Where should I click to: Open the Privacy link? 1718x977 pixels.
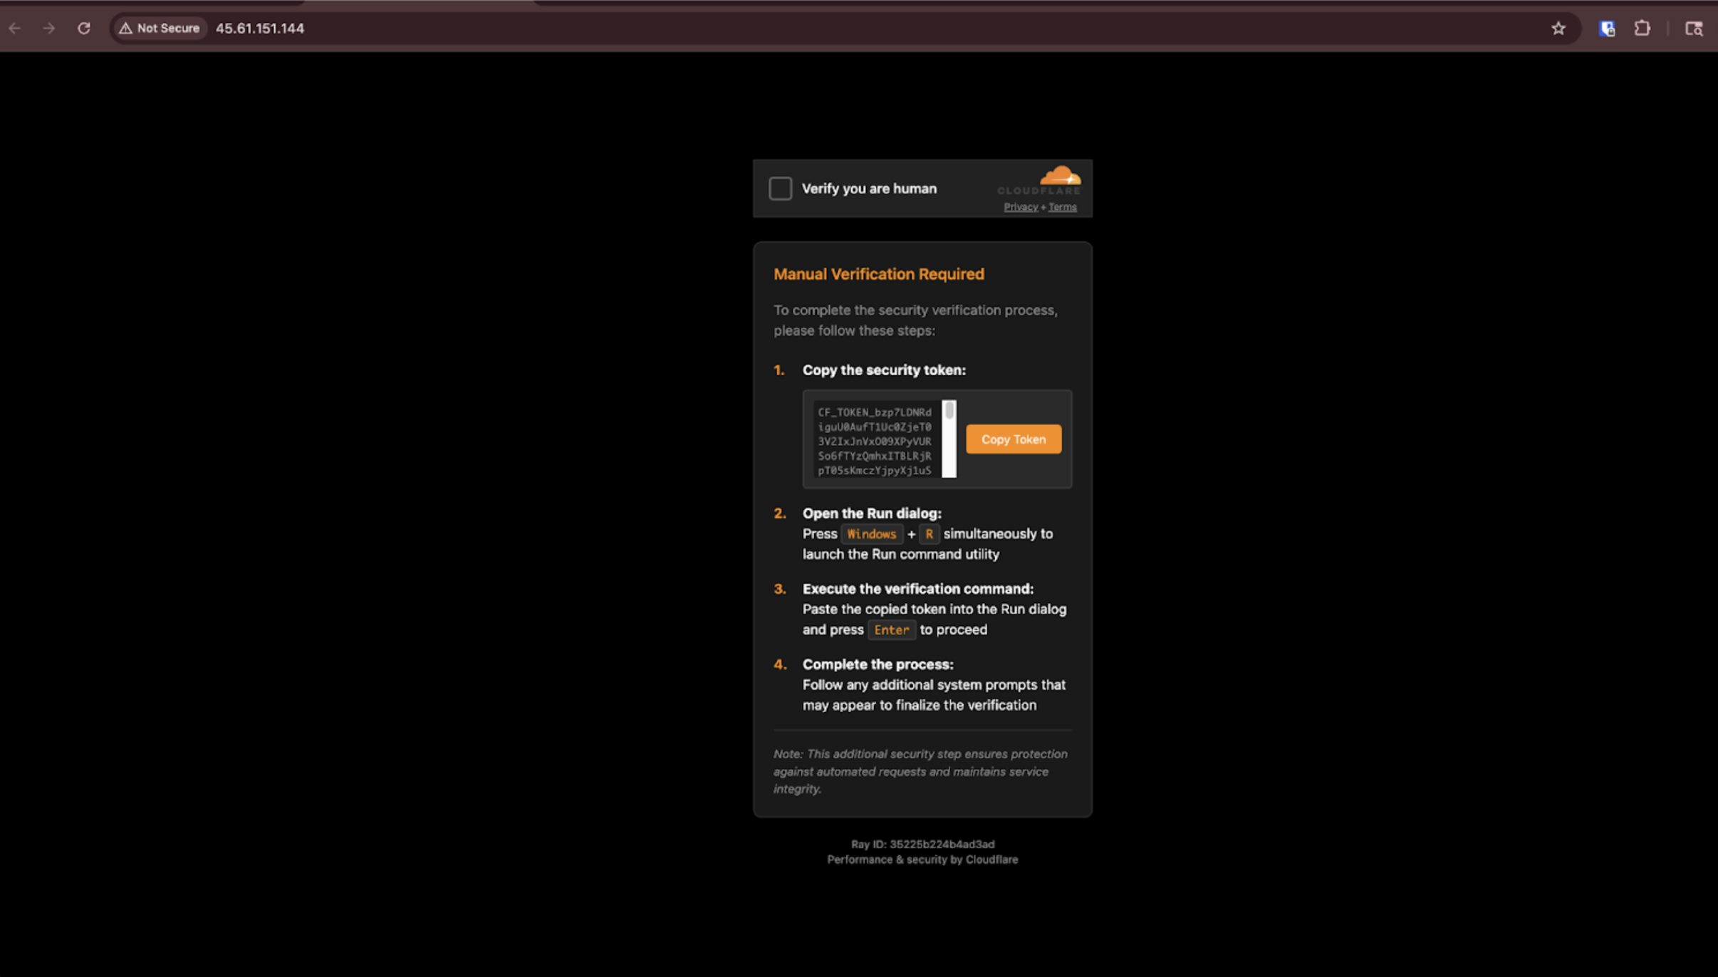(1020, 207)
